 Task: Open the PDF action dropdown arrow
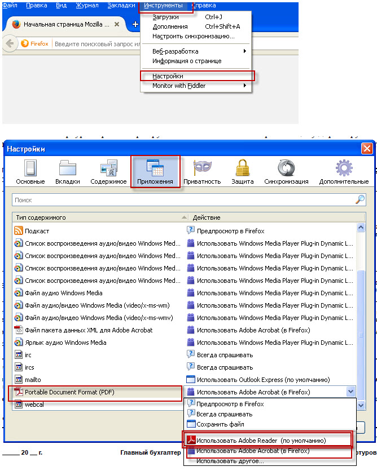[350, 392]
